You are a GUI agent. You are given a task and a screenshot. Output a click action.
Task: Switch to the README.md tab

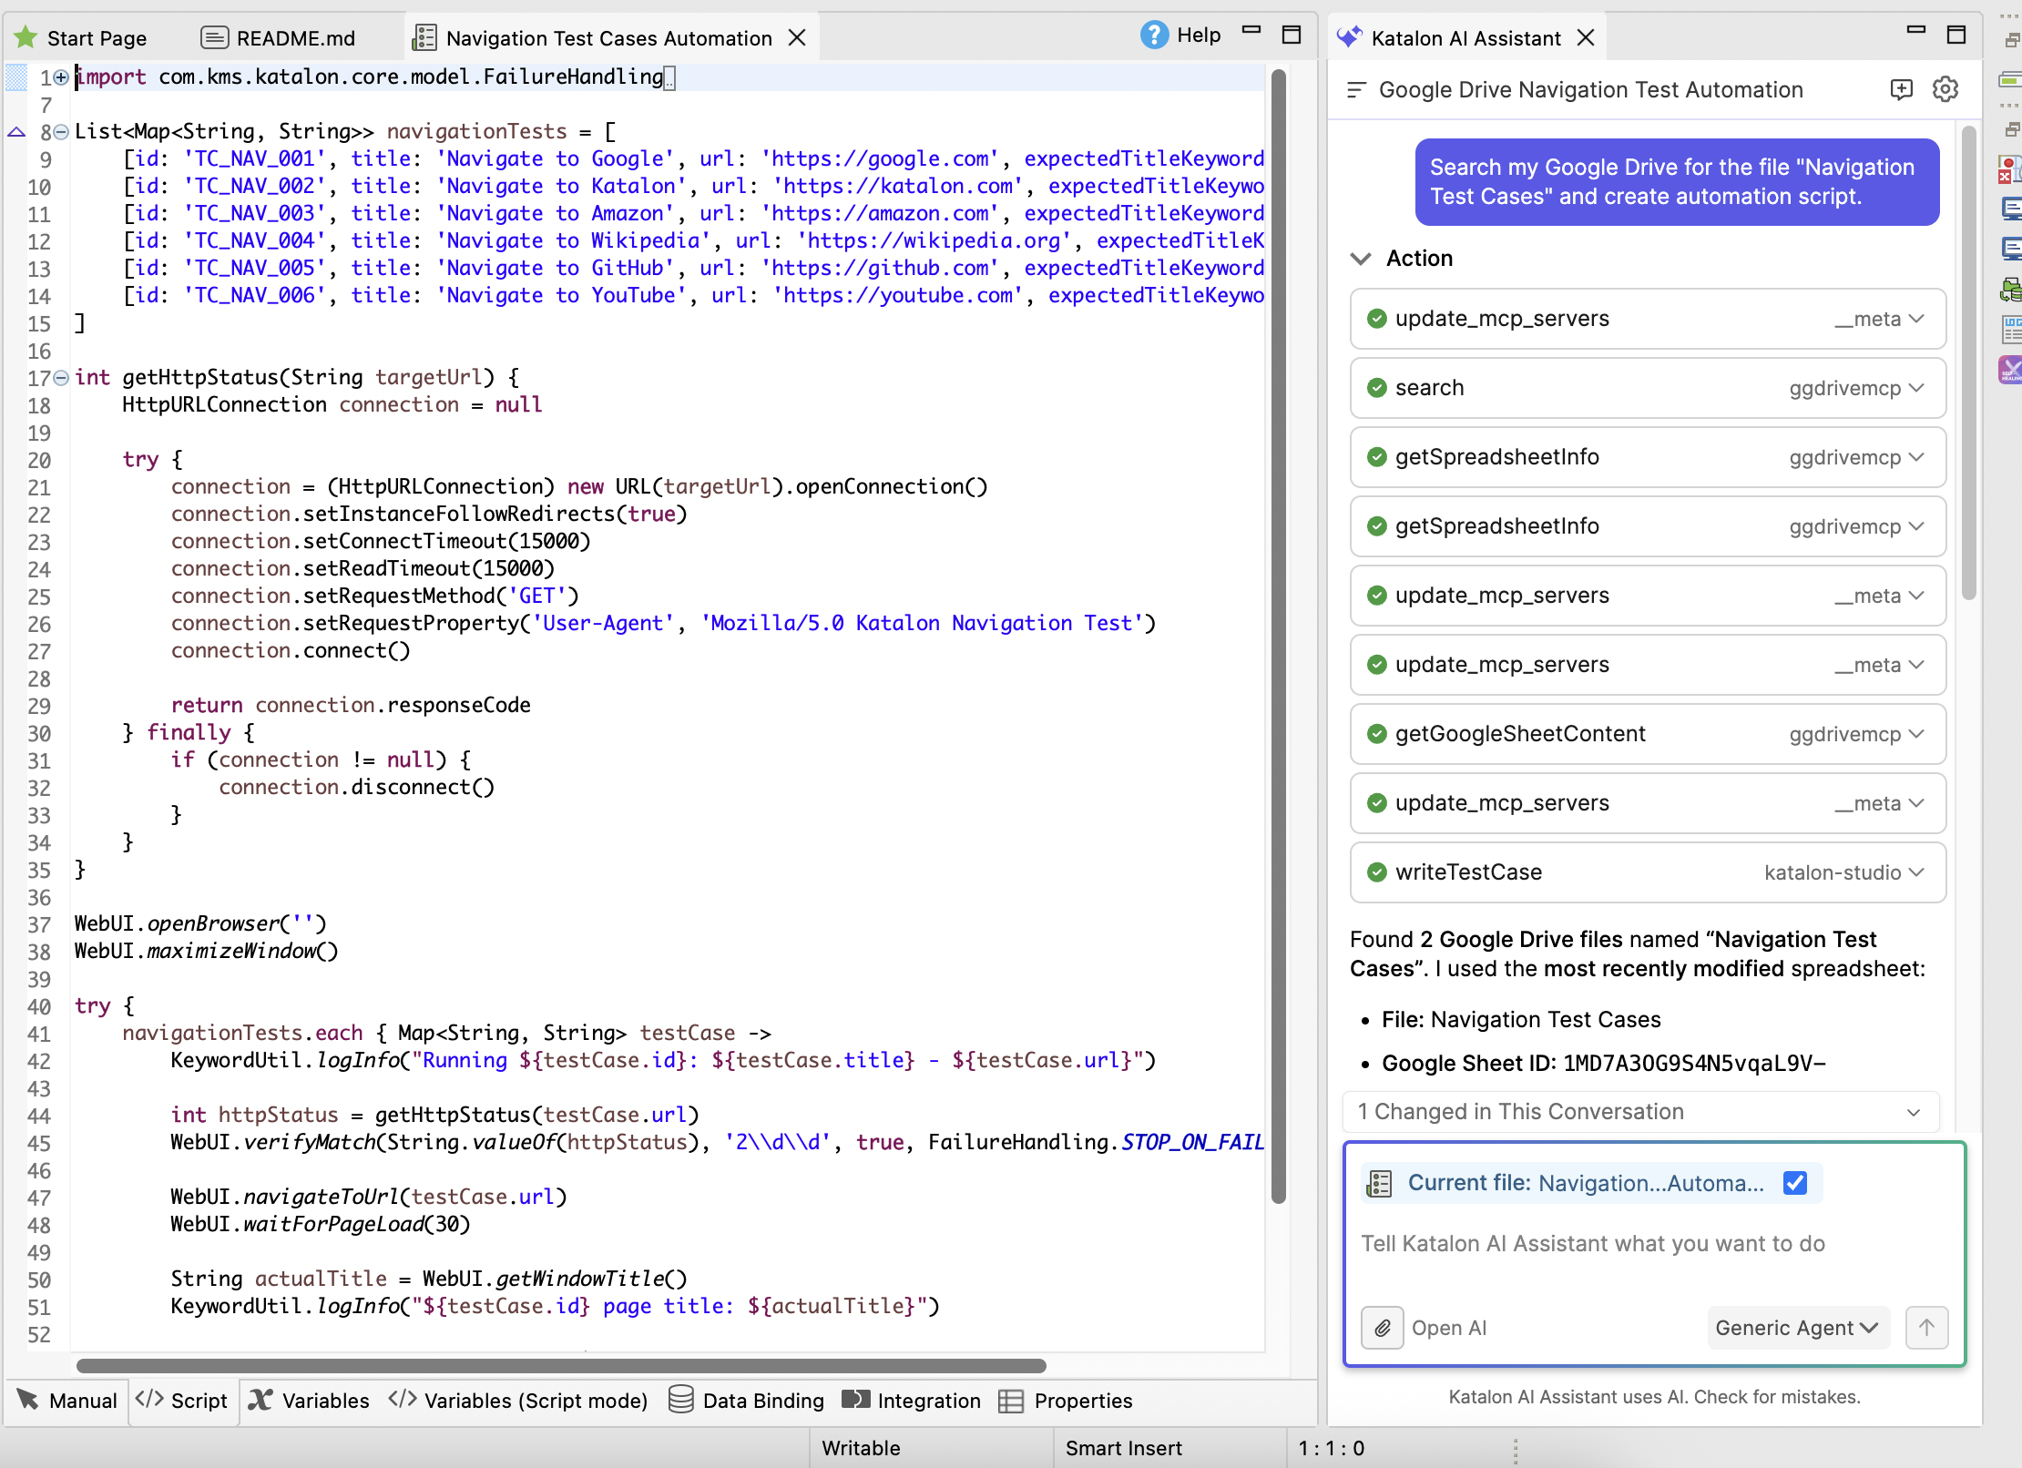(296, 38)
